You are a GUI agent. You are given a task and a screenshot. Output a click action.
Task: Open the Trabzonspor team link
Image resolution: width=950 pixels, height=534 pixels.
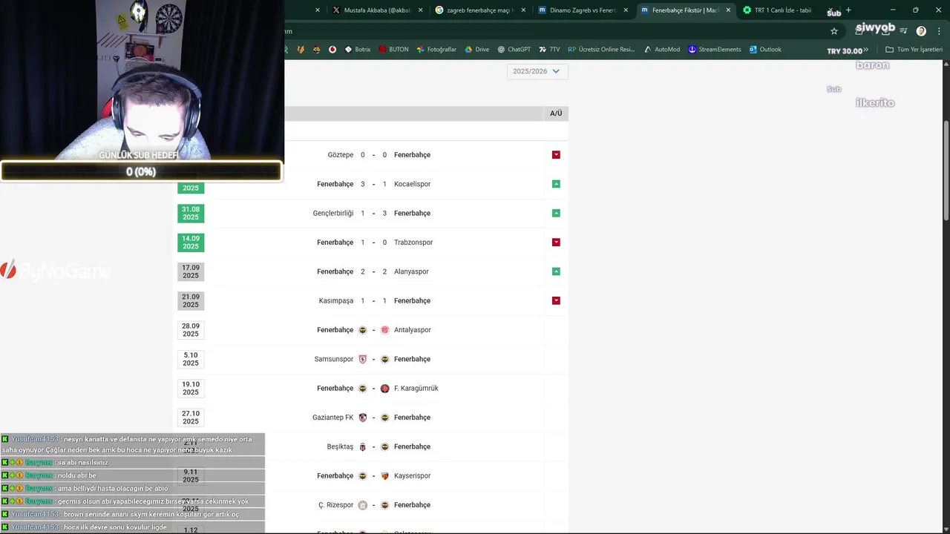point(413,243)
